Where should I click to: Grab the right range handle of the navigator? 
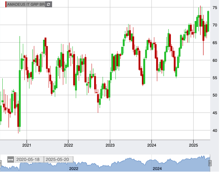tap(210, 163)
